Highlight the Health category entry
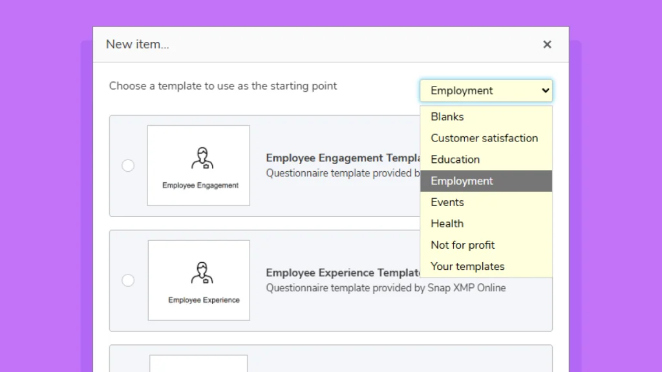 tap(447, 223)
